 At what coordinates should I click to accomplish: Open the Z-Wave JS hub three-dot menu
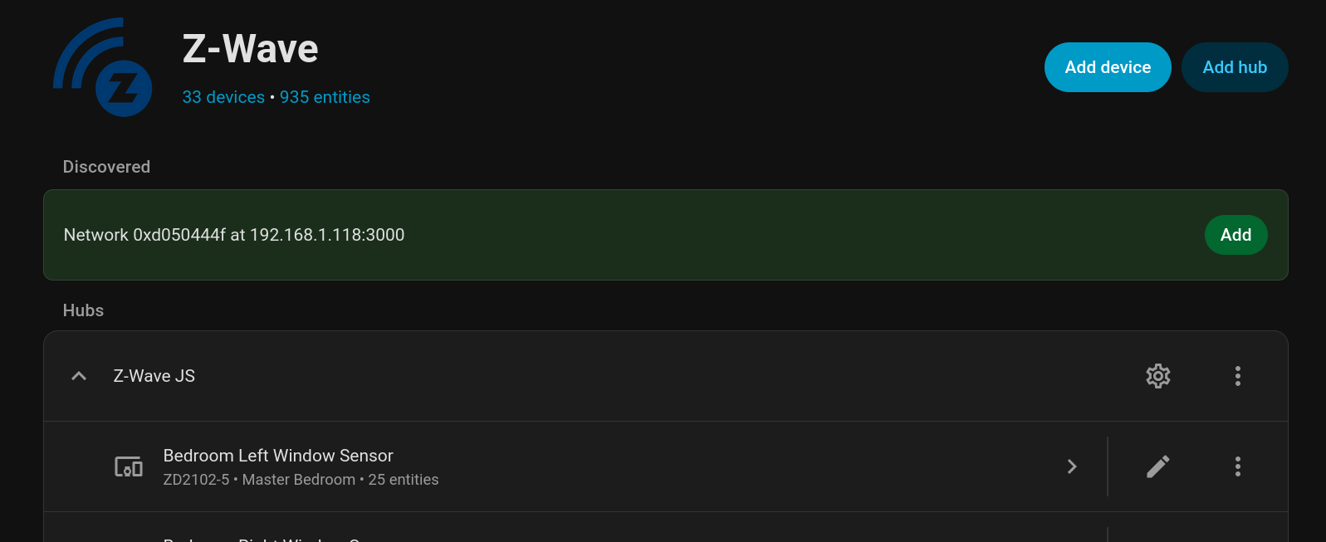click(x=1237, y=376)
